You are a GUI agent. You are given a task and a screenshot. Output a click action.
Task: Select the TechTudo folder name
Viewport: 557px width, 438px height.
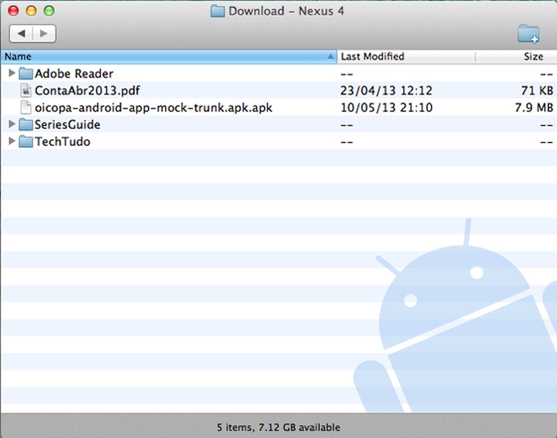coord(62,142)
